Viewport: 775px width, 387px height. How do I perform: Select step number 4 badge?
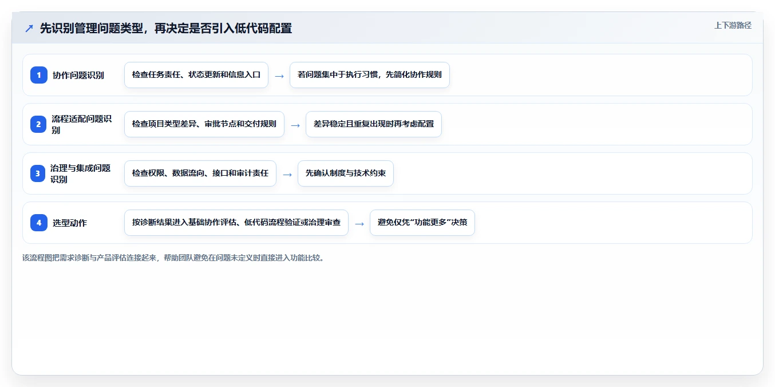(39, 223)
